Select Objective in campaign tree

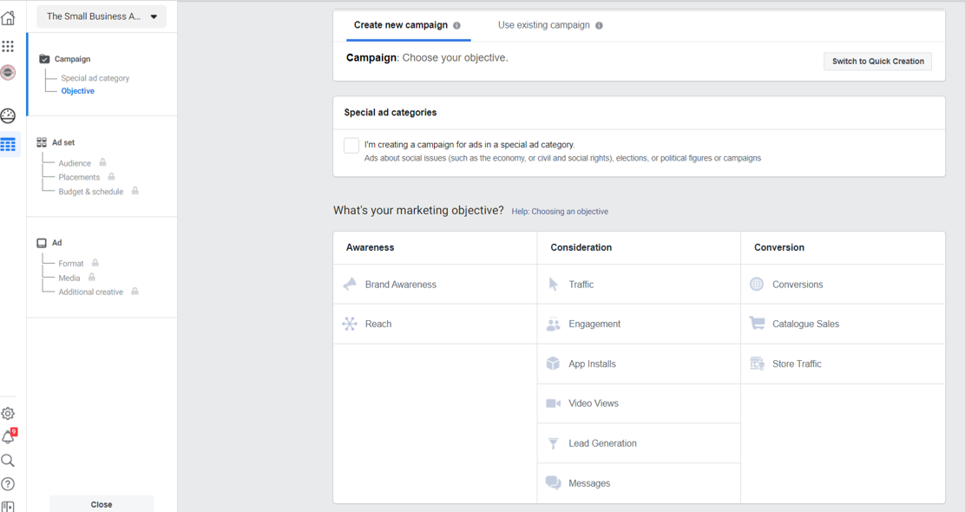[x=77, y=91]
